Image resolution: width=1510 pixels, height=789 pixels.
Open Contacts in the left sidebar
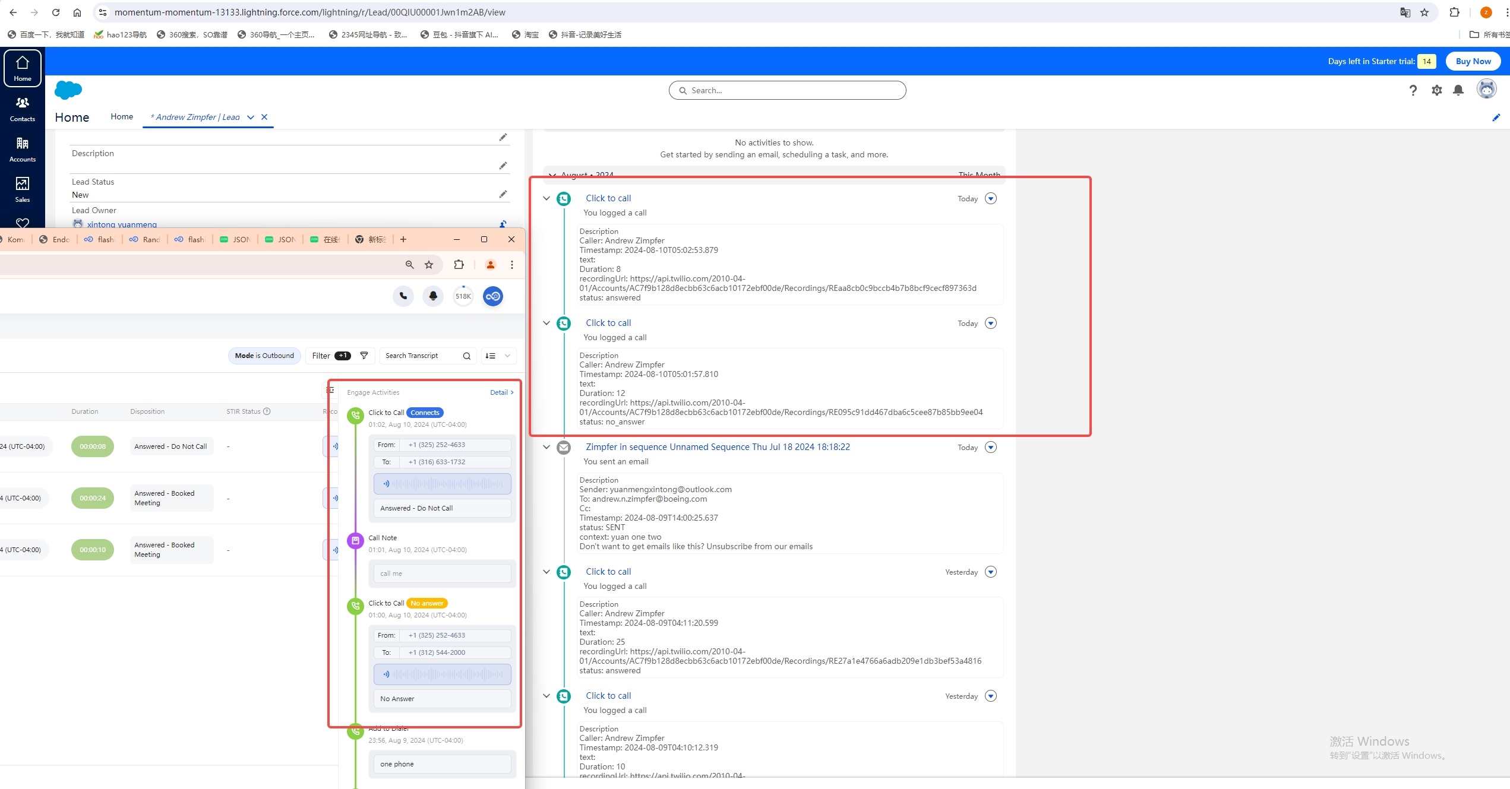(x=23, y=109)
